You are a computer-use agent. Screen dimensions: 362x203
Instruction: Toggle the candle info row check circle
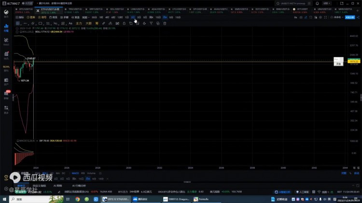tap(17, 28)
